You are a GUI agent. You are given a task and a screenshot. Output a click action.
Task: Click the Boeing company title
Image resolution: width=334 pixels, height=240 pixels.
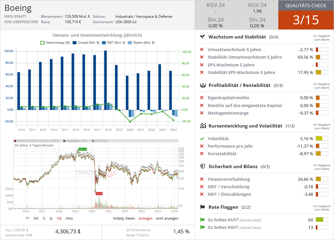[x=18, y=8]
